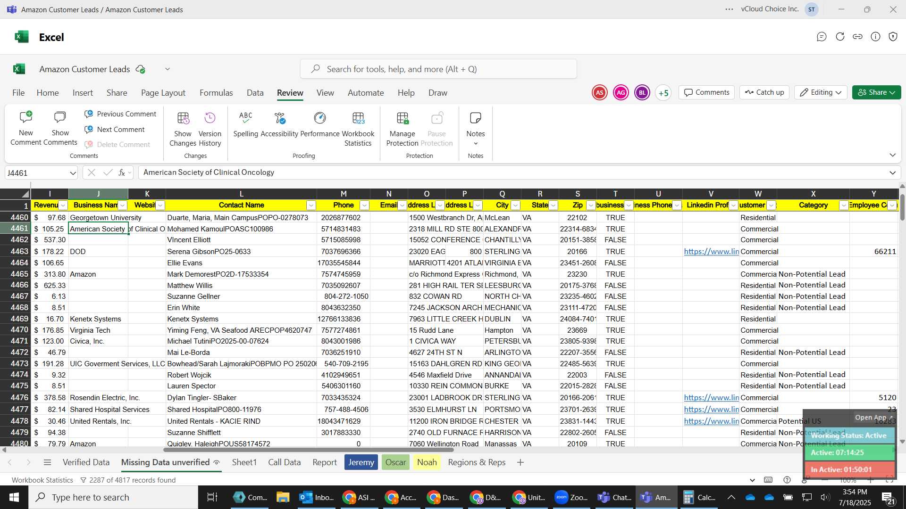Open filter dropdown for Phone column

pos(364,205)
